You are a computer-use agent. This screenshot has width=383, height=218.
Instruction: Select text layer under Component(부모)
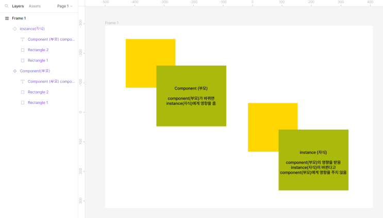(52, 82)
